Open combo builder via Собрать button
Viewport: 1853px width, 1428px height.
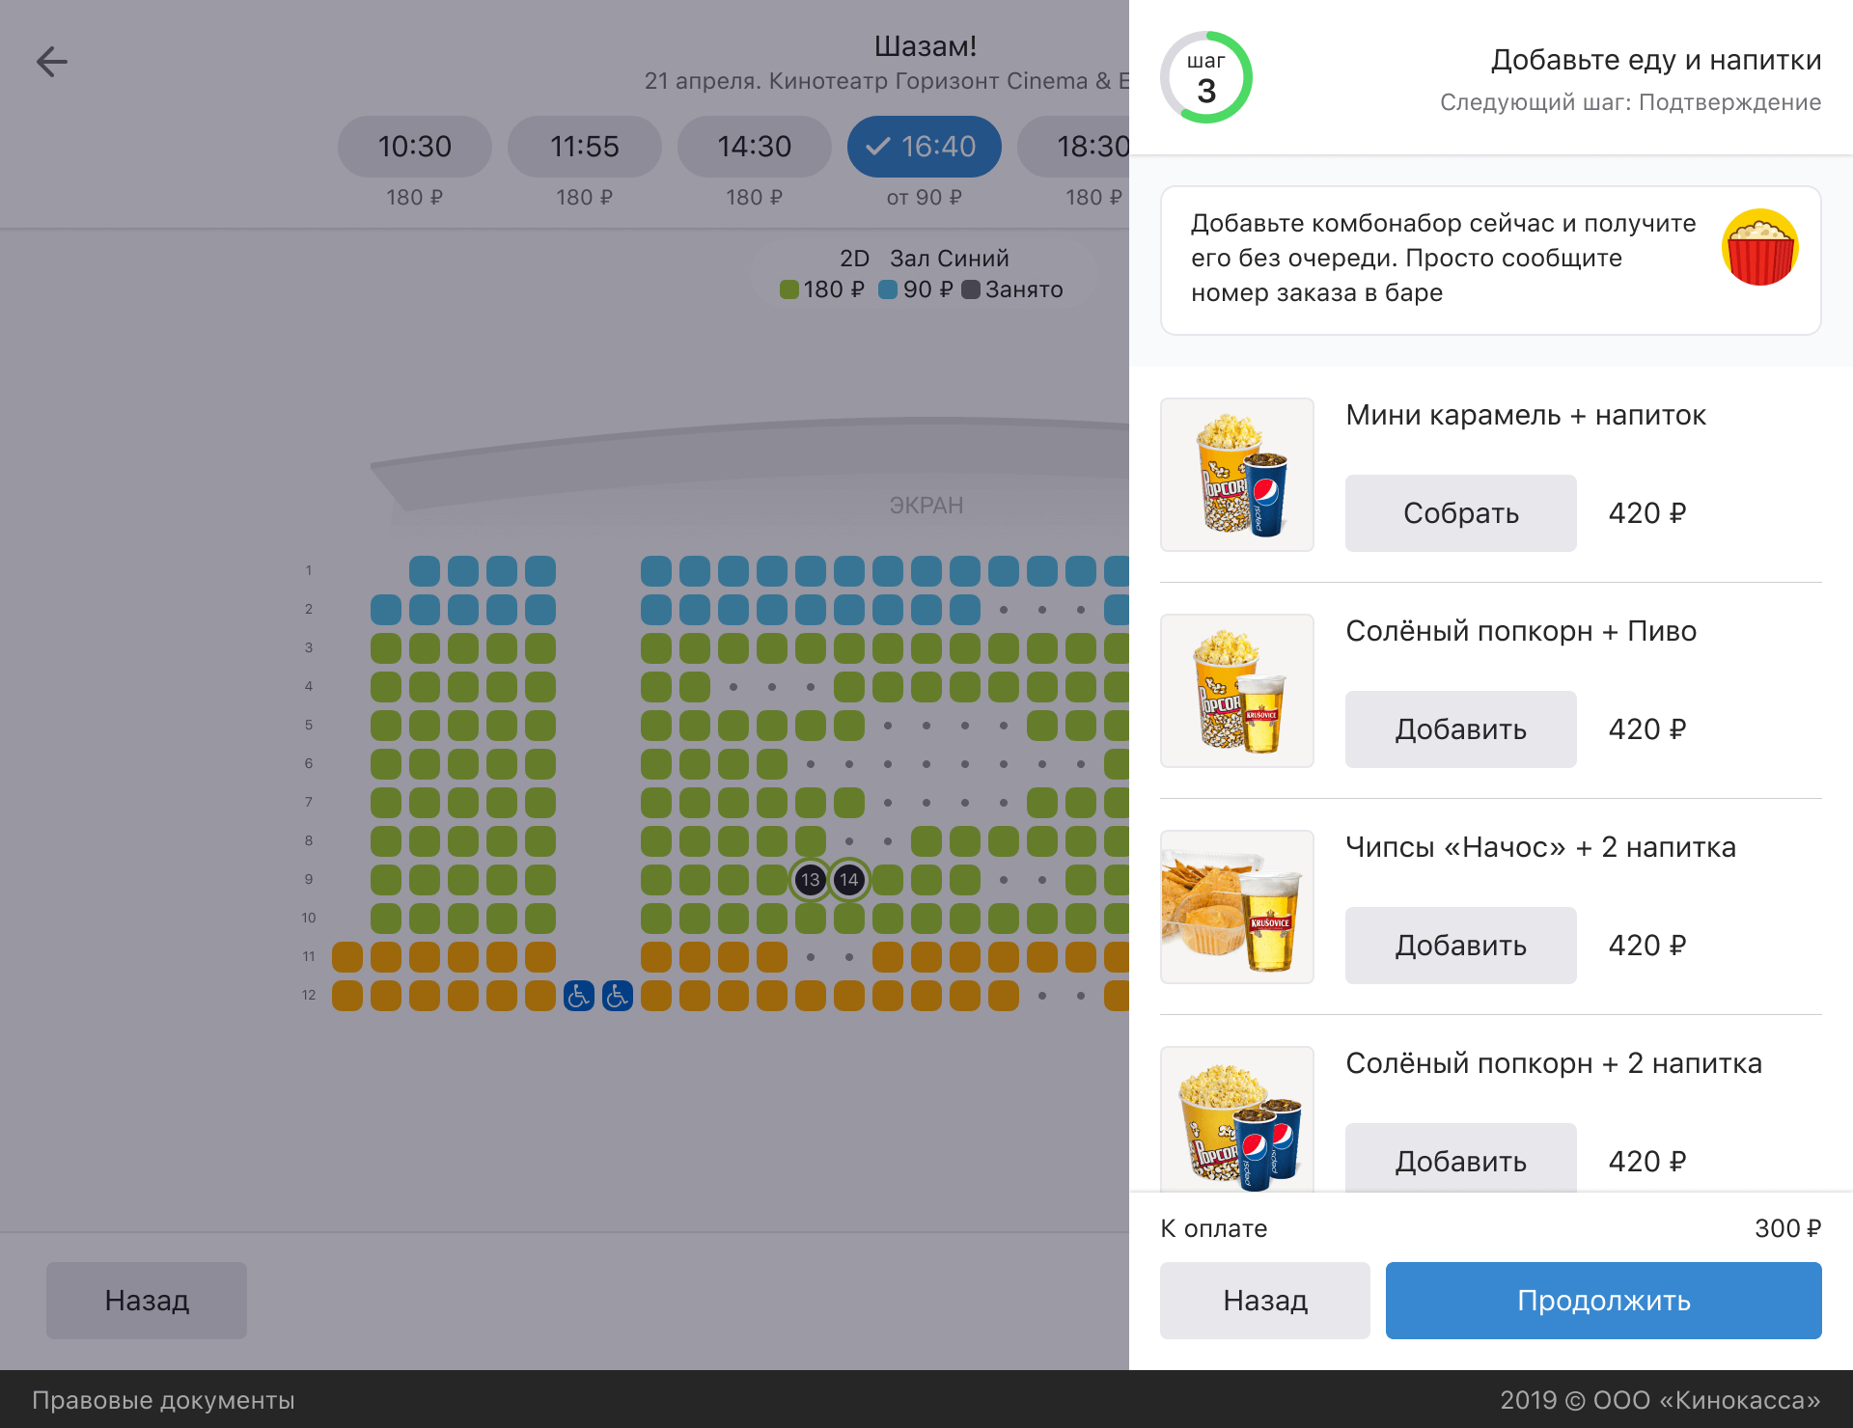pos(1460,513)
